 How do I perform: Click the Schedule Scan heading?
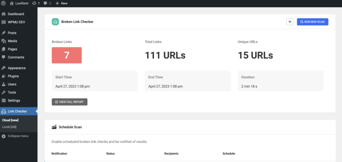pyautogui.click(x=70, y=127)
